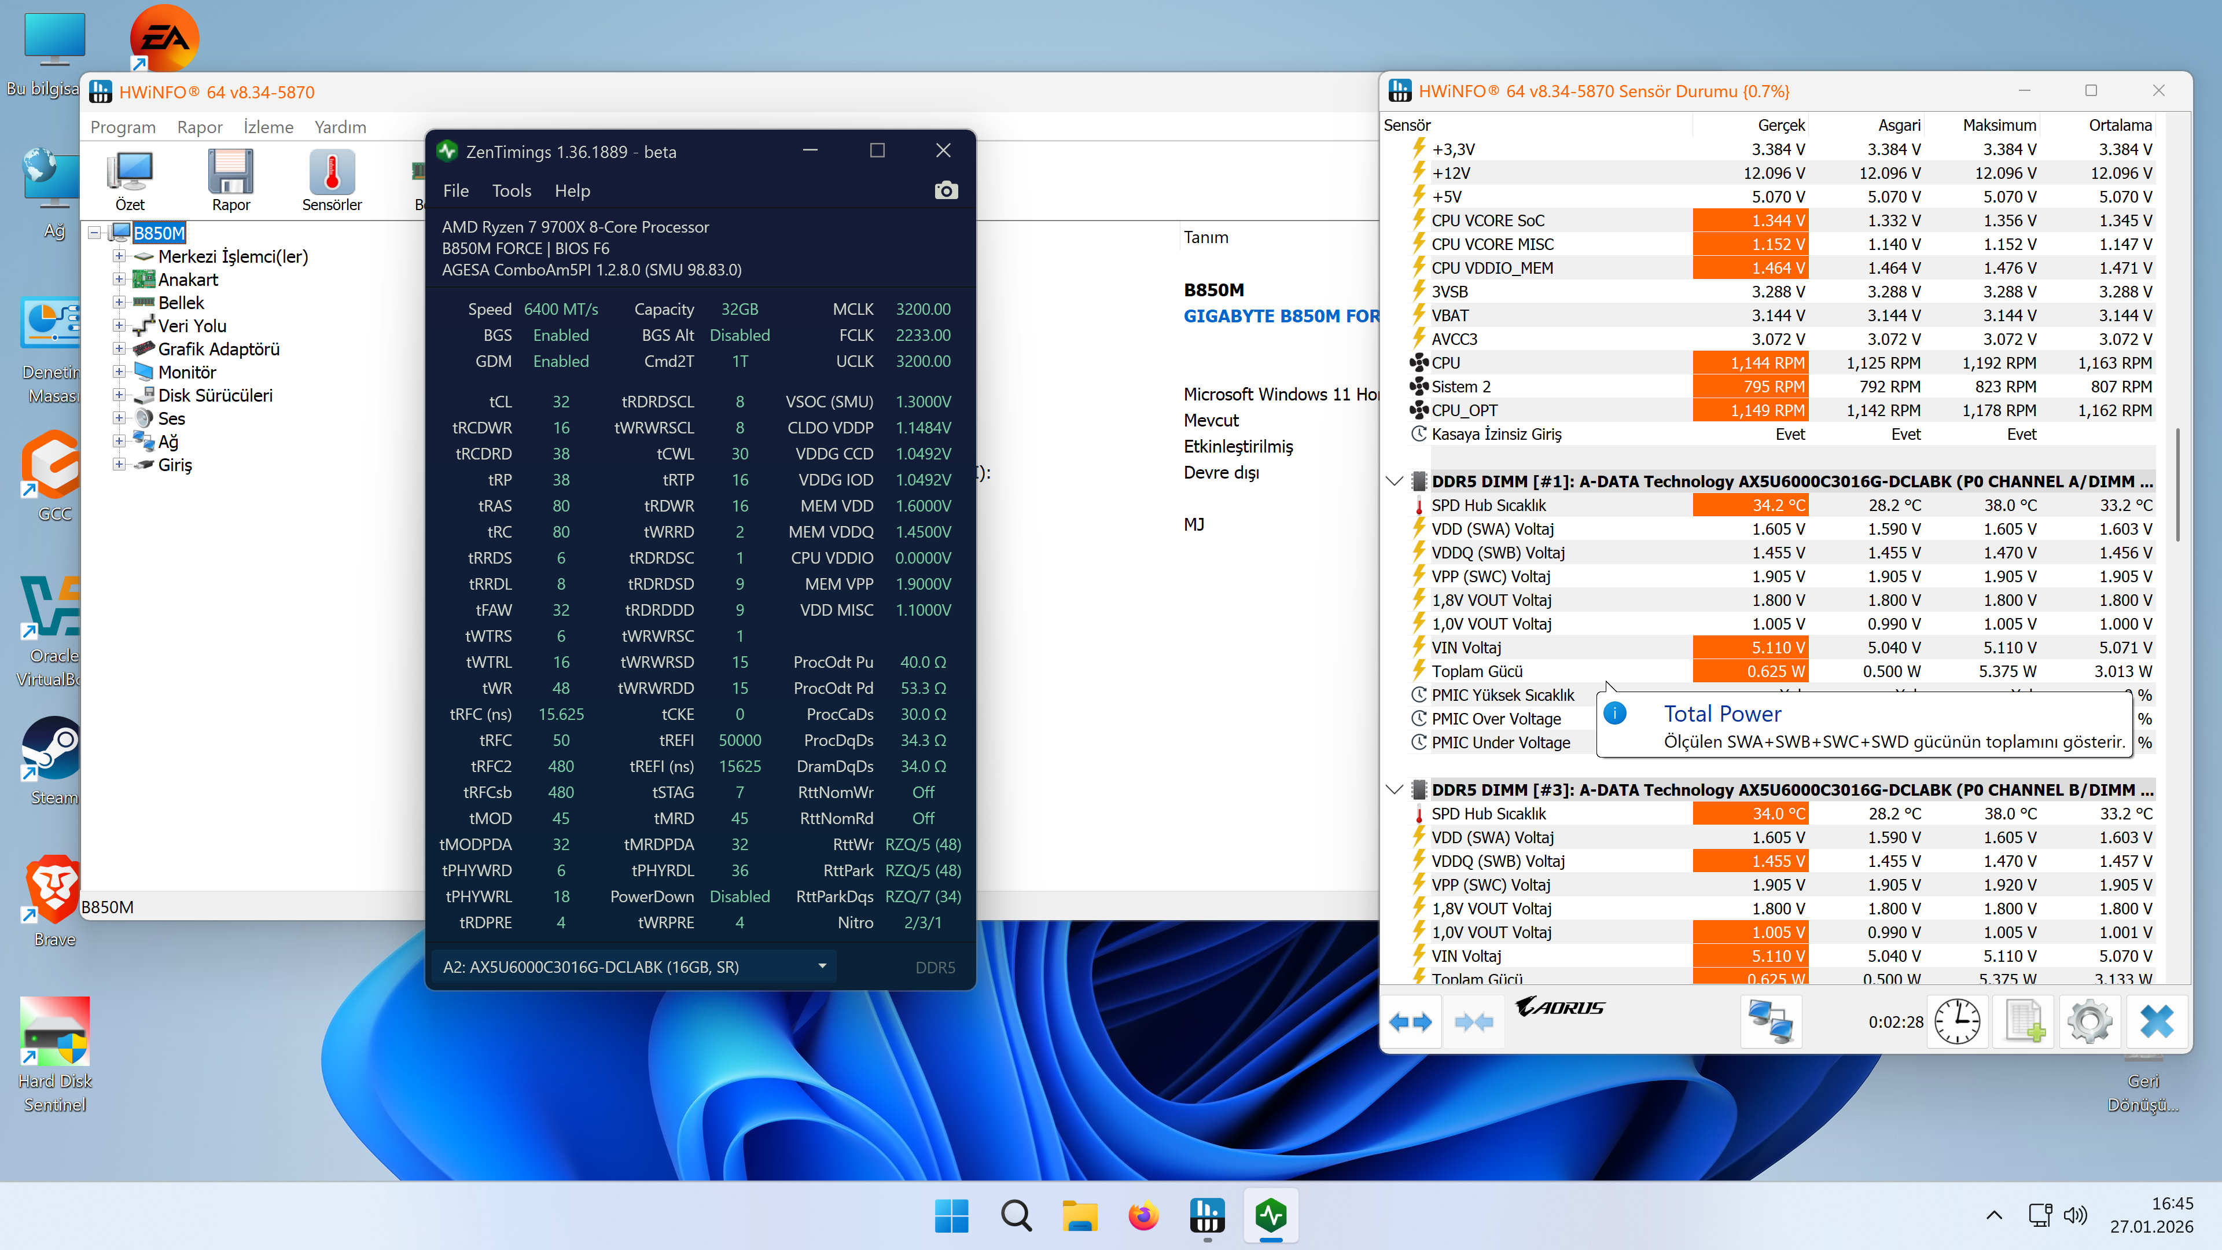The height and width of the screenshot is (1250, 2222).
Task: Expand the Disk Sürücüleri tree node
Action: point(119,395)
